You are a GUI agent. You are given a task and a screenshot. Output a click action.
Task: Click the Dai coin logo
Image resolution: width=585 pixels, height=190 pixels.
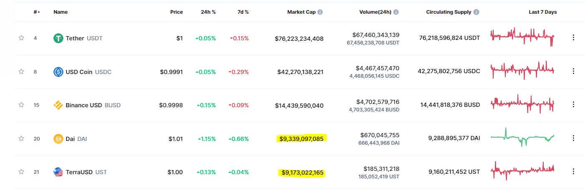tap(58, 138)
